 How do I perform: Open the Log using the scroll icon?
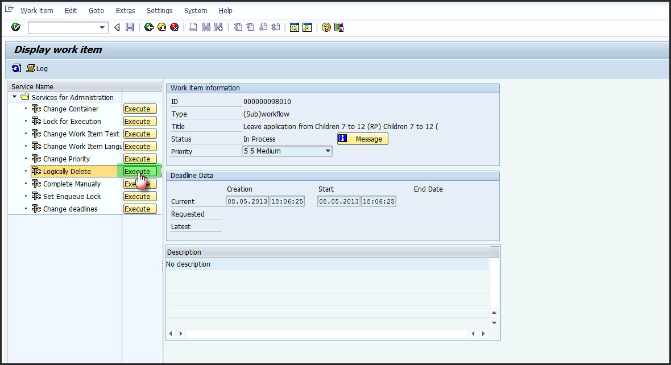30,68
